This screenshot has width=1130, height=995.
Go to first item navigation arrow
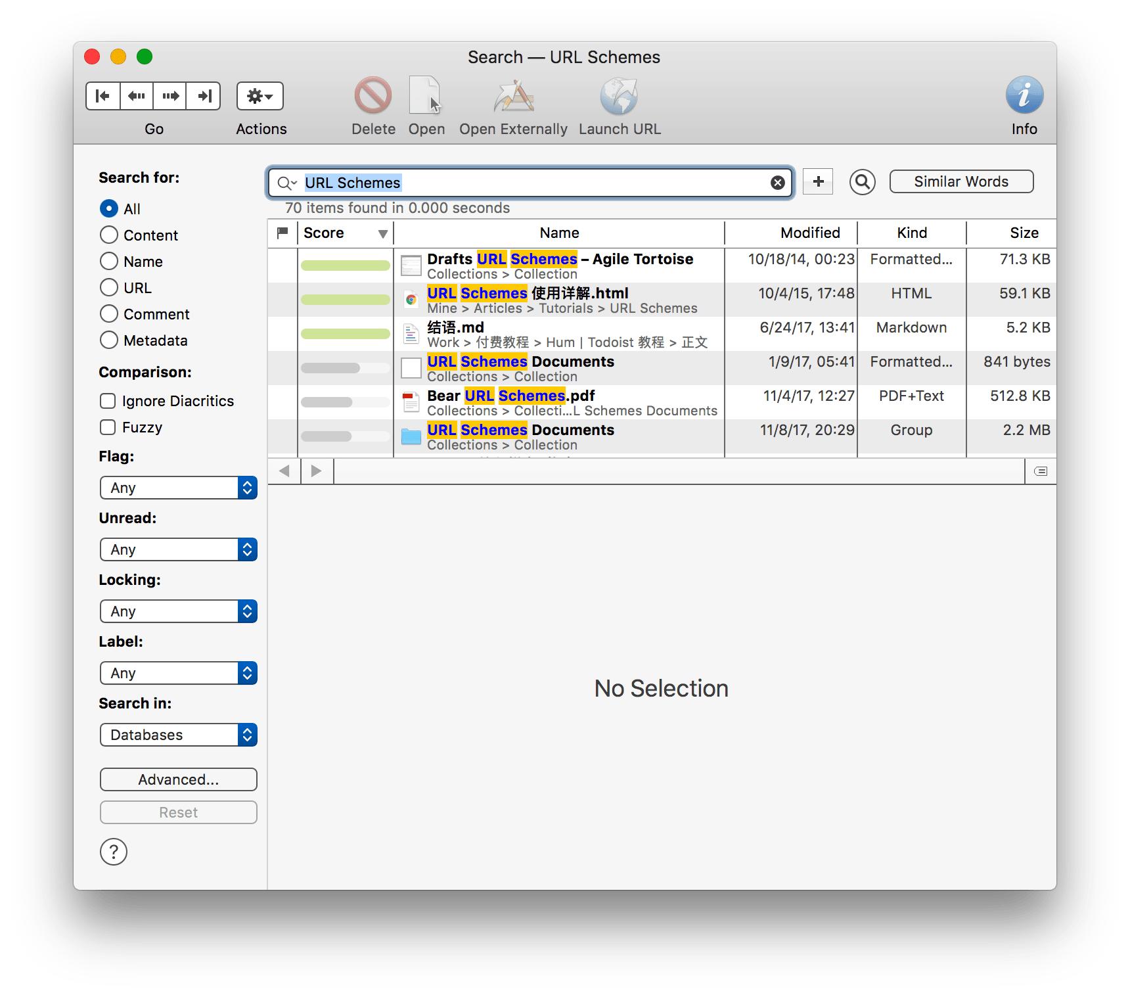pyautogui.click(x=103, y=96)
